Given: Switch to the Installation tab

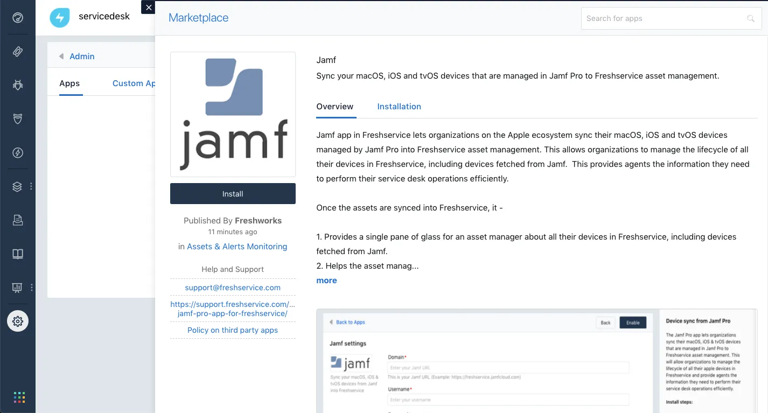Looking at the screenshot, I should point(399,107).
